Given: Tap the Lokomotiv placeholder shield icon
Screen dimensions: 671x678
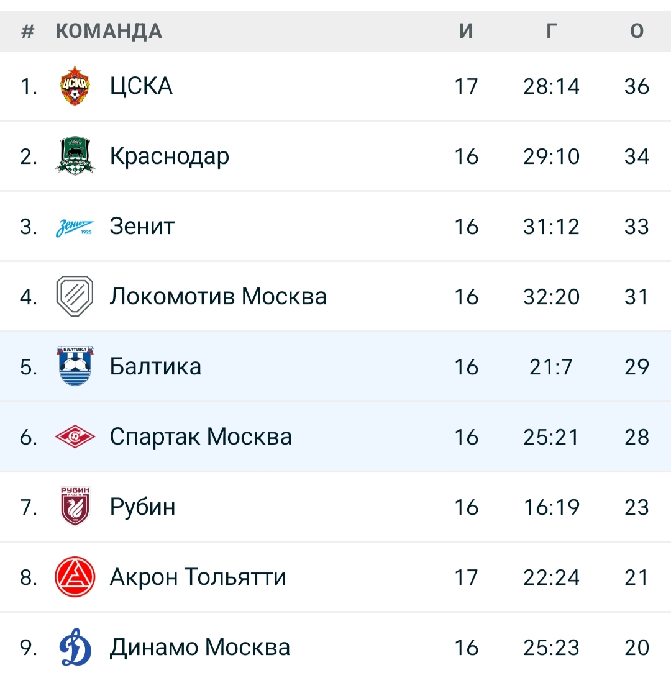Looking at the screenshot, I should (x=75, y=296).
